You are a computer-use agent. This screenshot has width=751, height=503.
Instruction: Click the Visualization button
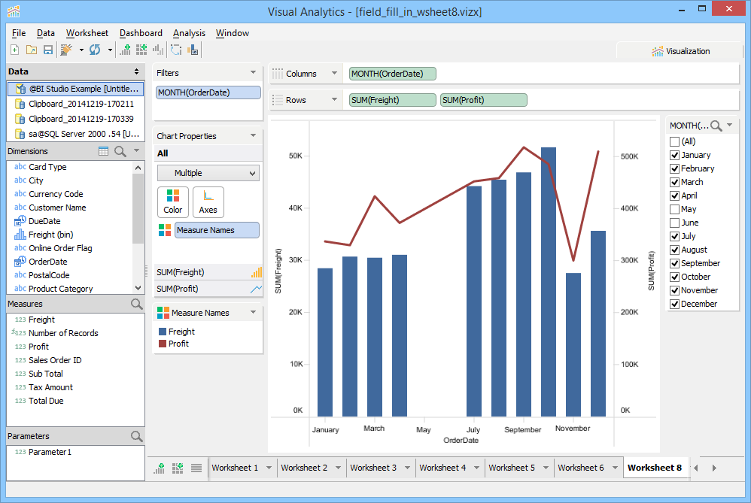click(x=680, y=51)
